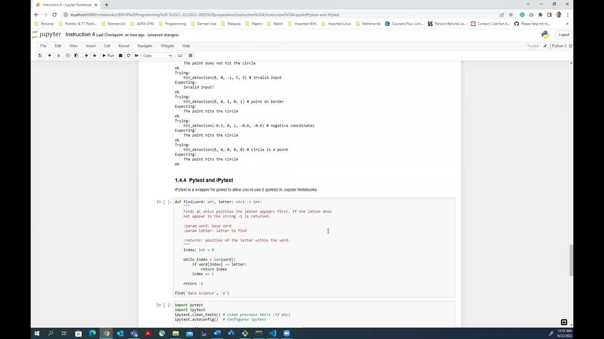Open Outlook from the taskbar
Screen dimensions: 604x339
click(120, 333)
